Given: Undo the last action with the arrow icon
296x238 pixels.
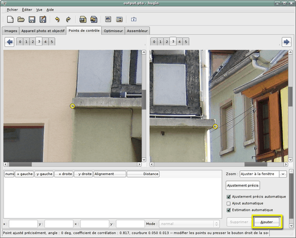Looking at the screenshot, I should tap(57, 20).
